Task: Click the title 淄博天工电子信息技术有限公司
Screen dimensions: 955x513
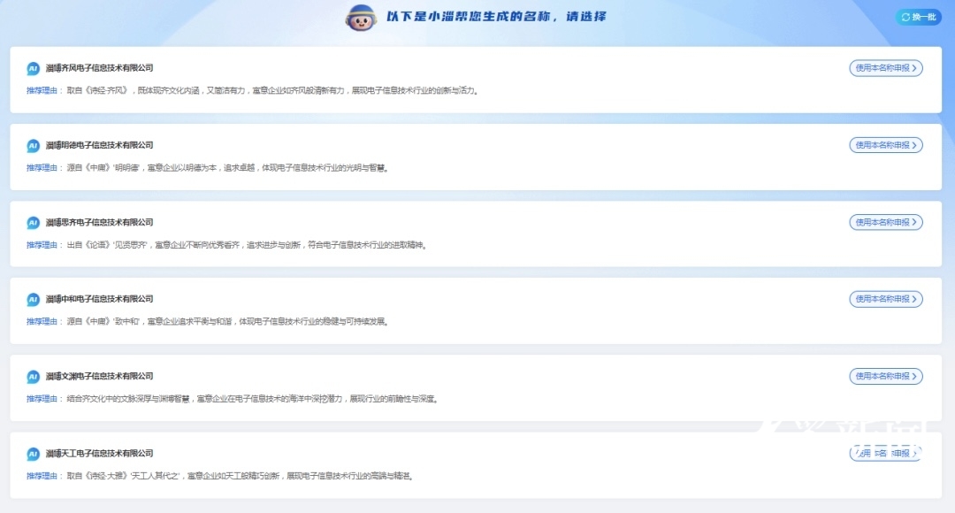Action: (x=100, y=454)
